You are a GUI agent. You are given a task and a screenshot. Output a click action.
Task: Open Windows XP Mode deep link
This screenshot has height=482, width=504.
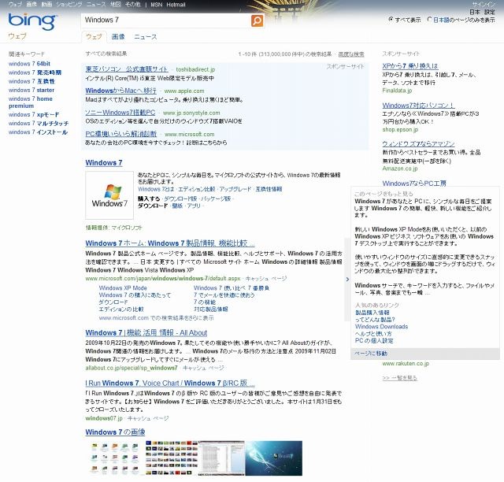tap(123, 288)
